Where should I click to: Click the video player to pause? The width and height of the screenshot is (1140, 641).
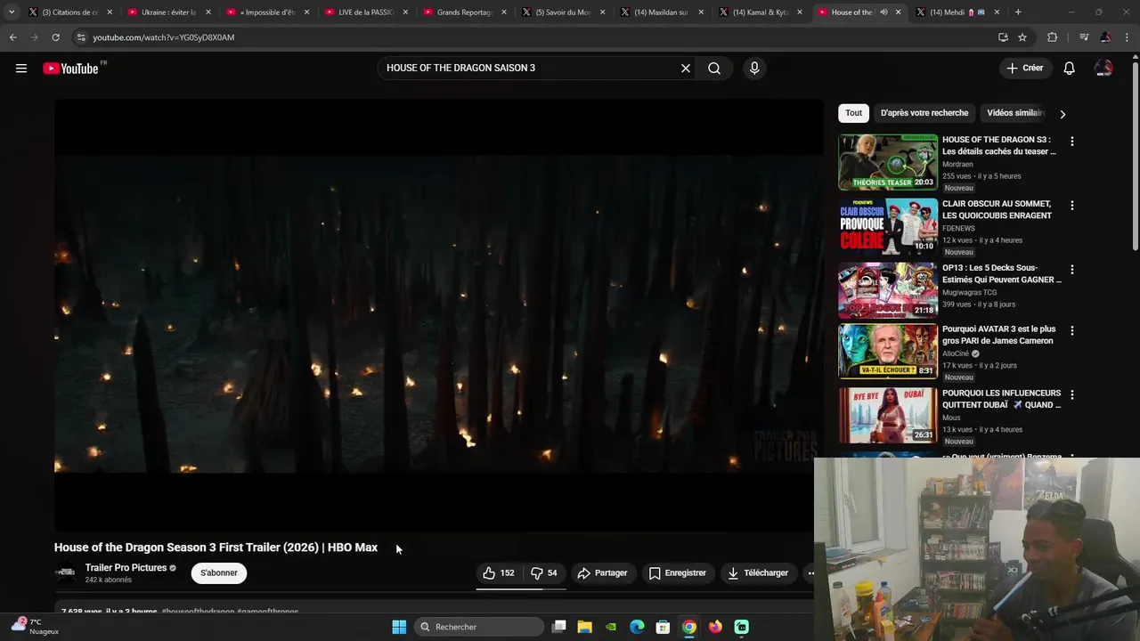coord(439,315)
